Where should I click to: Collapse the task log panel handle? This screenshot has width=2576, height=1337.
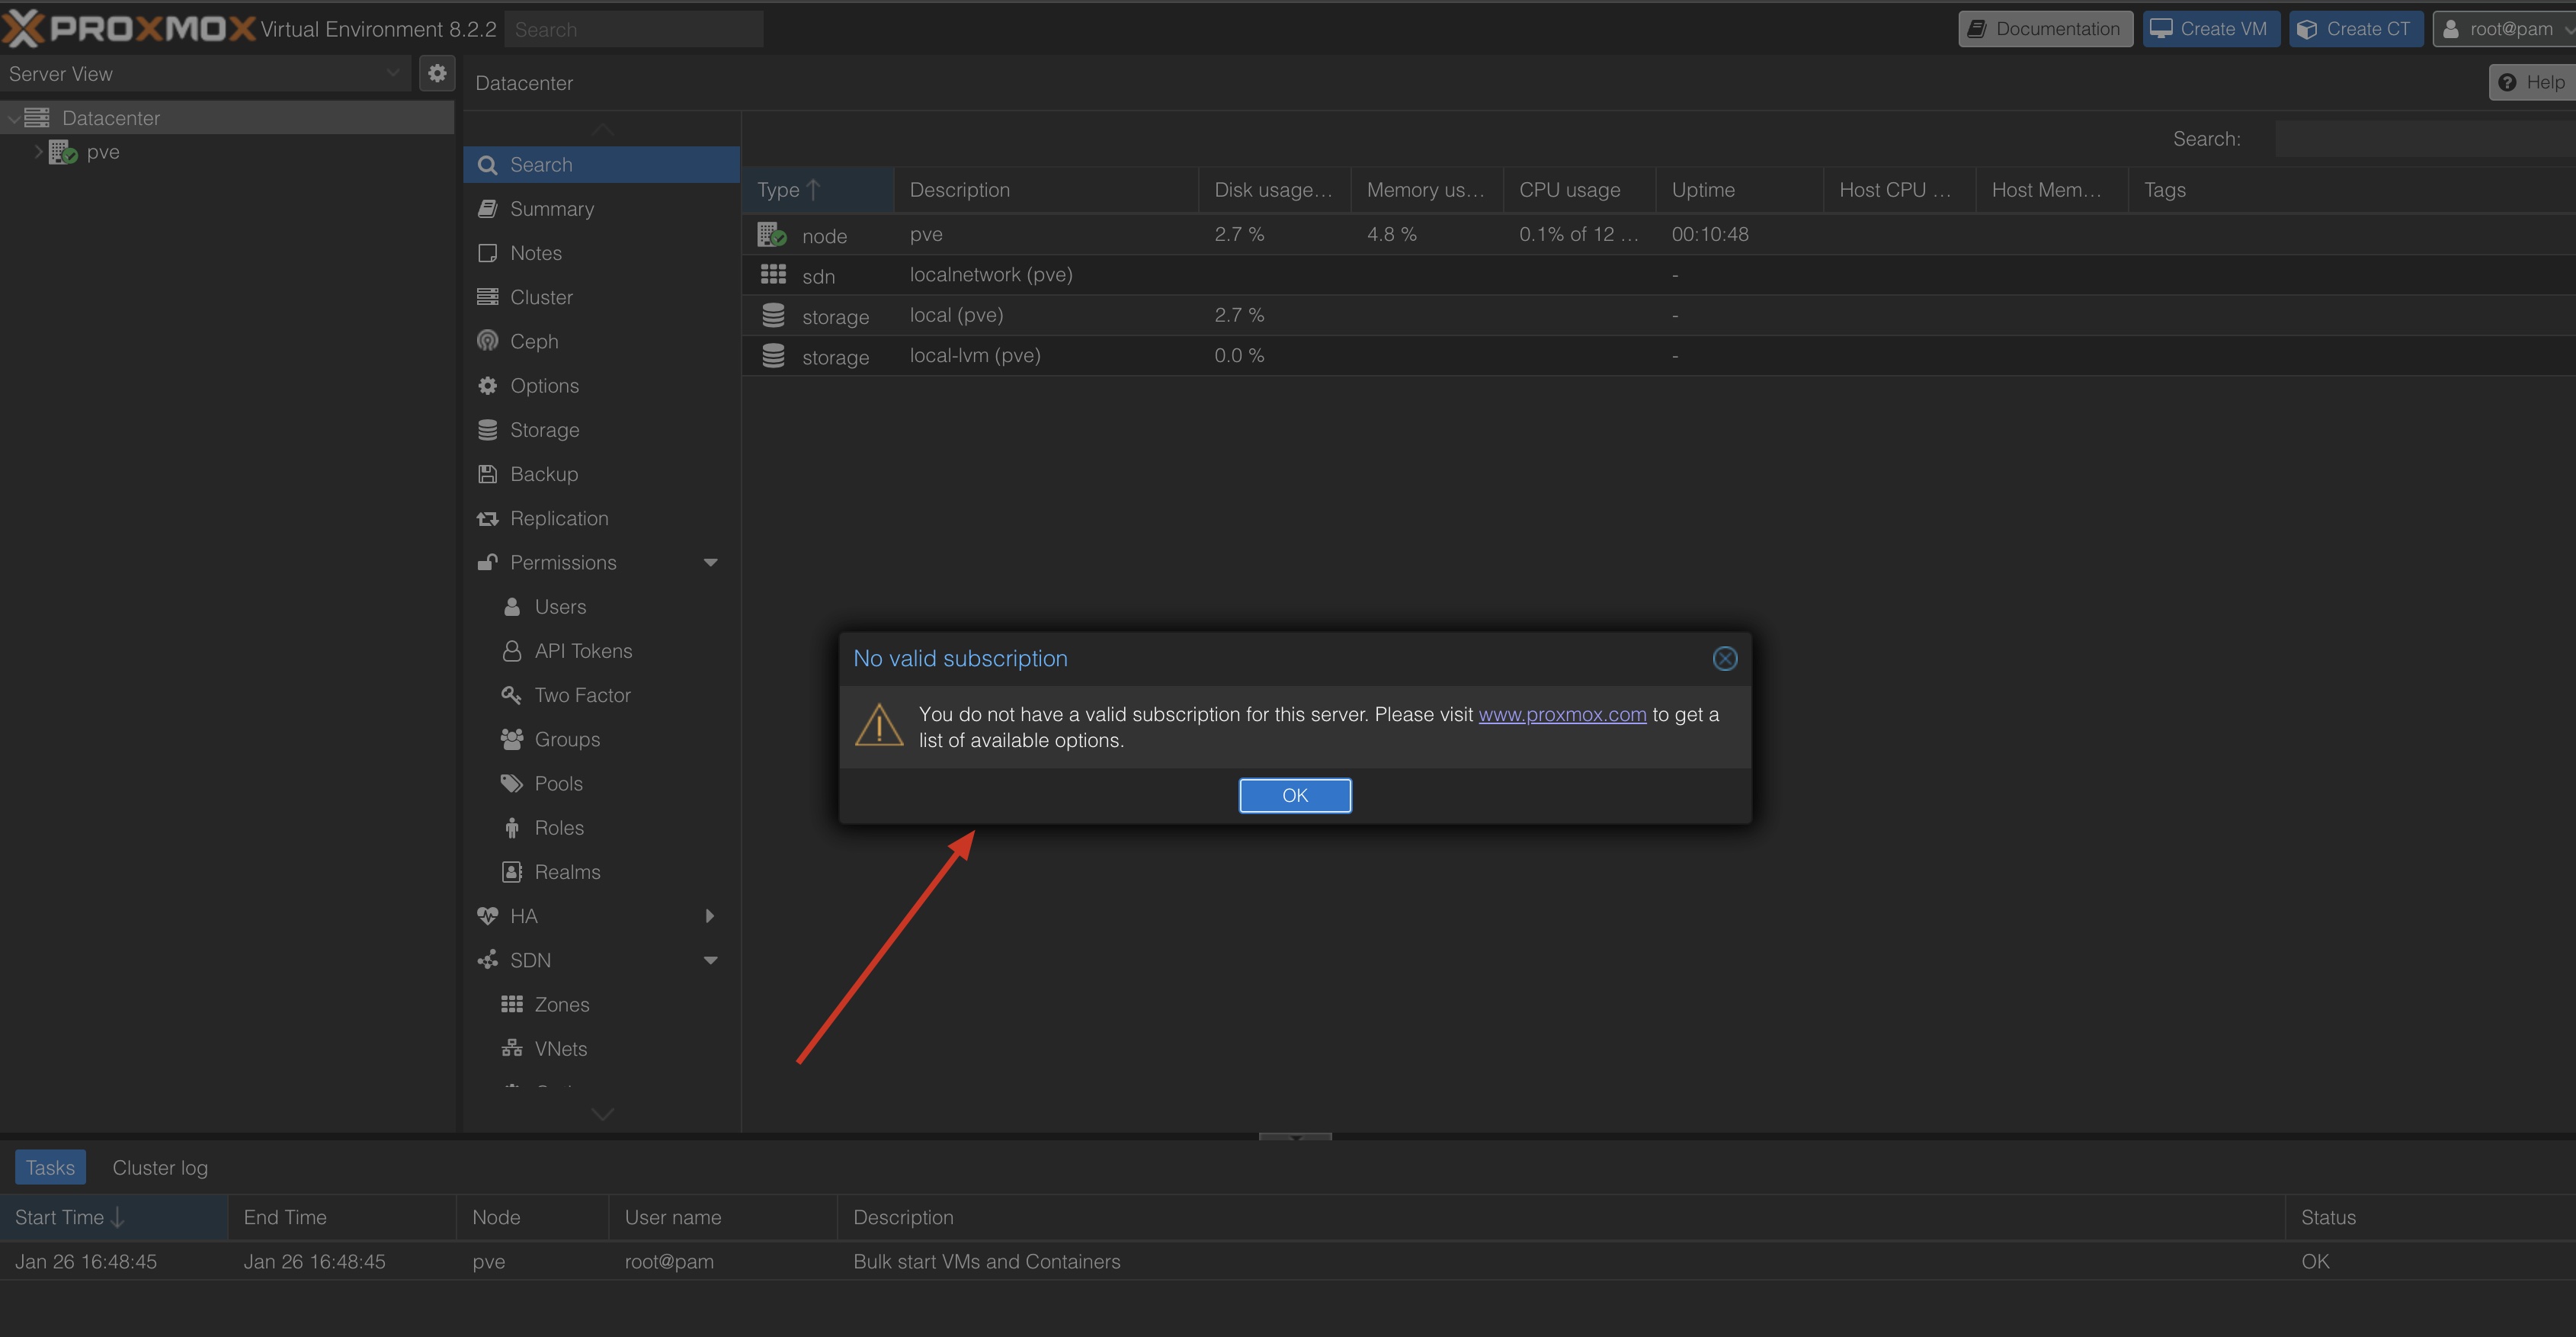(1295, 1137)
